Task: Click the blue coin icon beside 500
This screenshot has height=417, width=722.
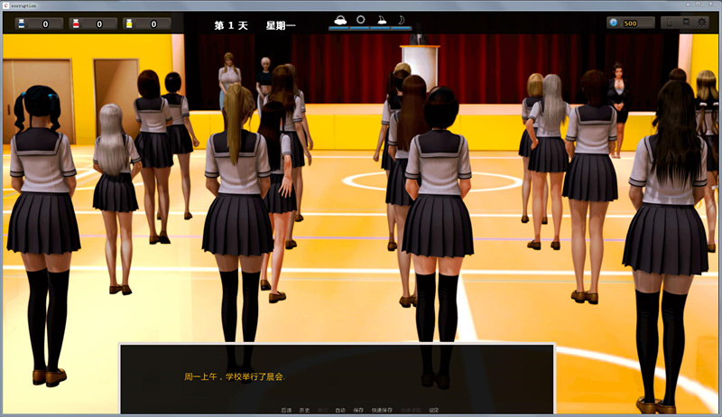Action: [x=615, y=23]
